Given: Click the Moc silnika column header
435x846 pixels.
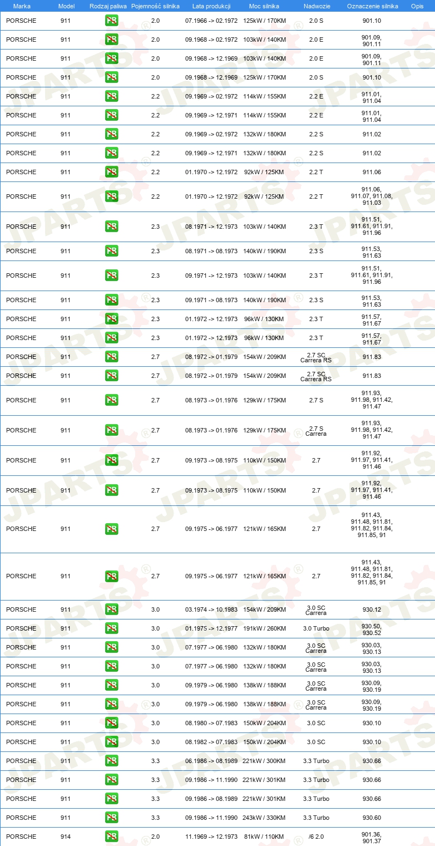Looking at the screenshot, I should pyautogui.click(x=264, y=6).
